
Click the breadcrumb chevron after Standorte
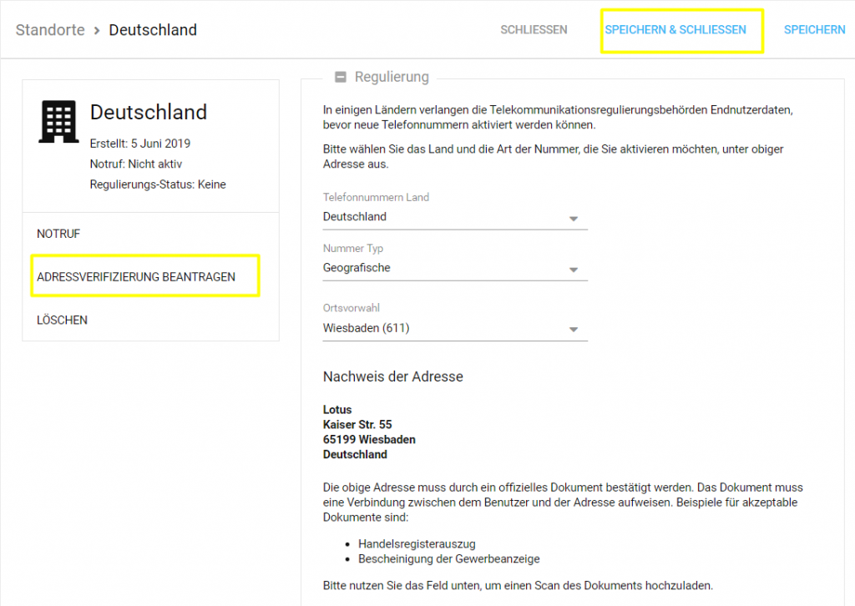pyautogui.click(x=97, y=30)
